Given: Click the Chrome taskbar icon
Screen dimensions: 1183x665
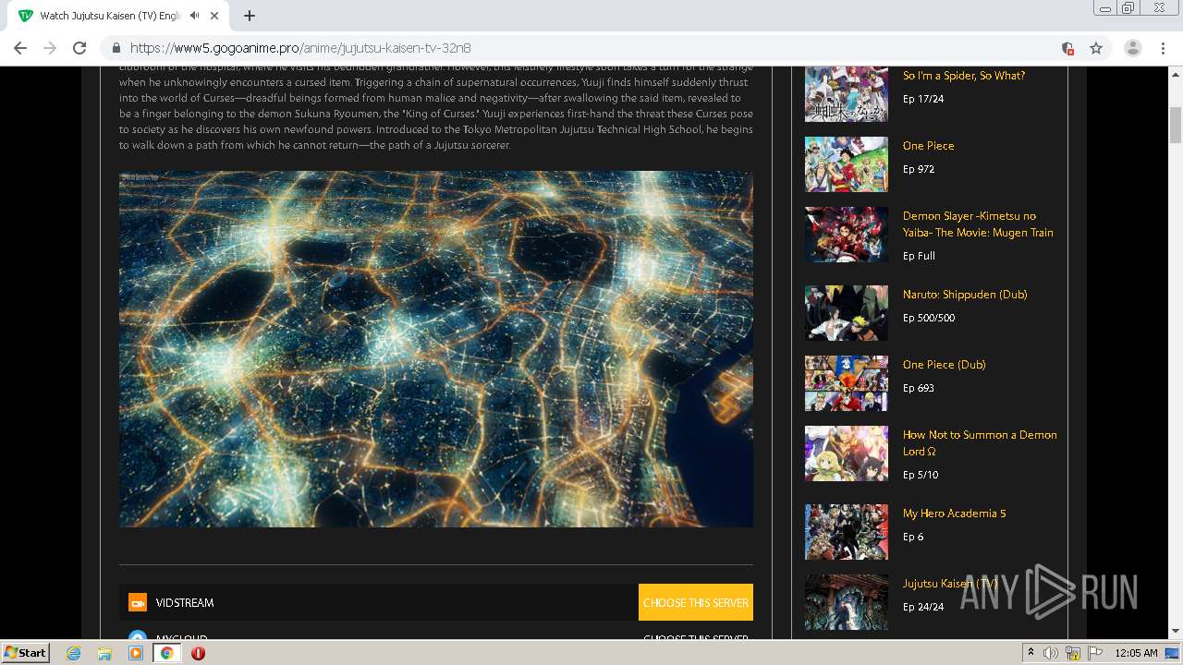Looking at the screenshot, I should pyautogui.click(x=167, y=653).
